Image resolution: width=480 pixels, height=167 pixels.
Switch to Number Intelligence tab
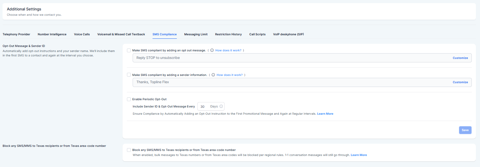52,34
